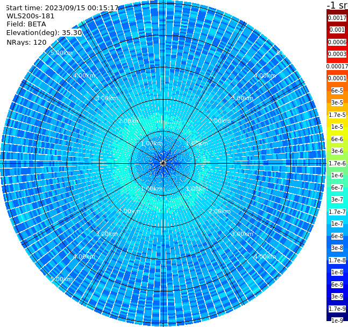The width and height of the screenshot is (348, 327).
Task: Click the lower-left 3.00km range label
Action: tap(106, 234)
